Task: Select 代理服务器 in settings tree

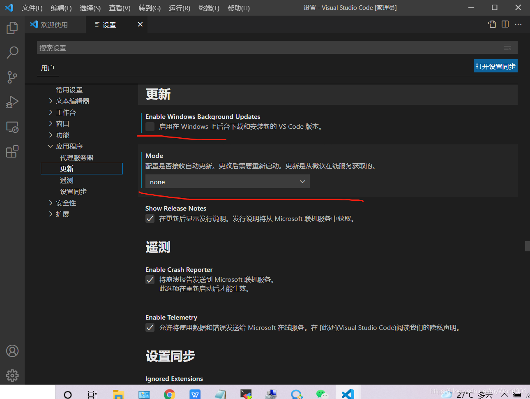Action: tap(76, 158)
